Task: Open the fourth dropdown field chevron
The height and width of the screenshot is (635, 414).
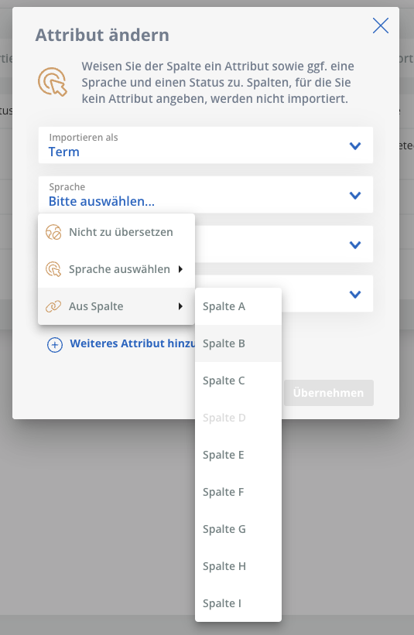Action: [x=355, y=294]
